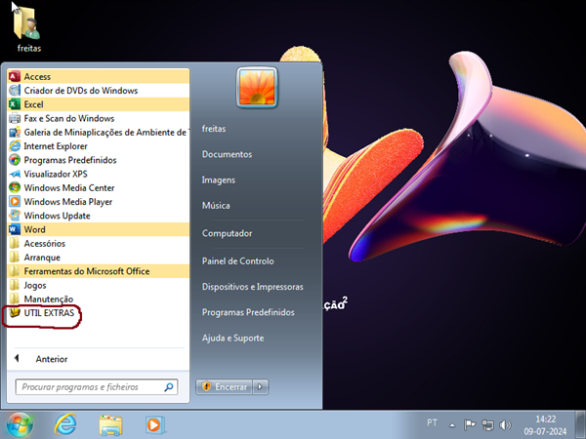Open Windows Media Player icon in programs list
Image resolution: width=586 pixels, height=439 pixels.
15,202
